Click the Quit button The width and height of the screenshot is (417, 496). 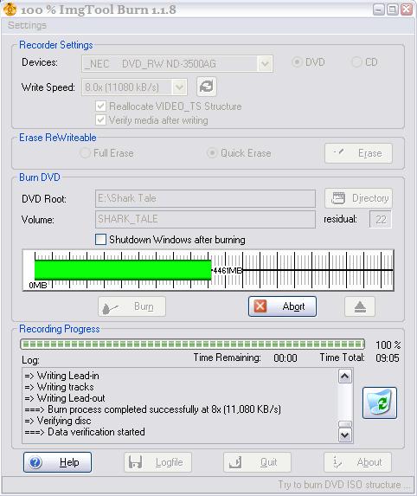click(257, 462)
